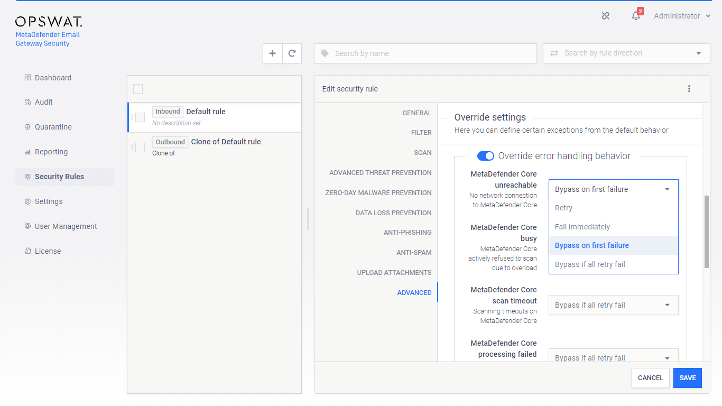Select the Retry option
This screenshot has height=406, width=722.
614,208
